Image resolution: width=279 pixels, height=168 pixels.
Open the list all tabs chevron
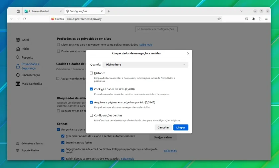(x=241, y=11)
